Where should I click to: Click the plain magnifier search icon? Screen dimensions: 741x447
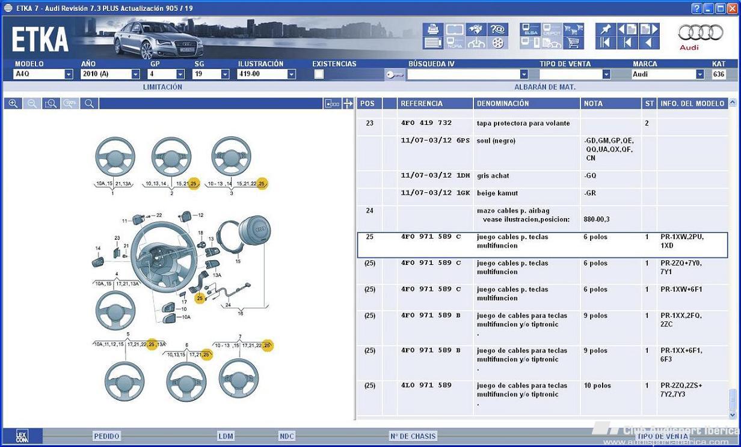click(x=90, y=103)
